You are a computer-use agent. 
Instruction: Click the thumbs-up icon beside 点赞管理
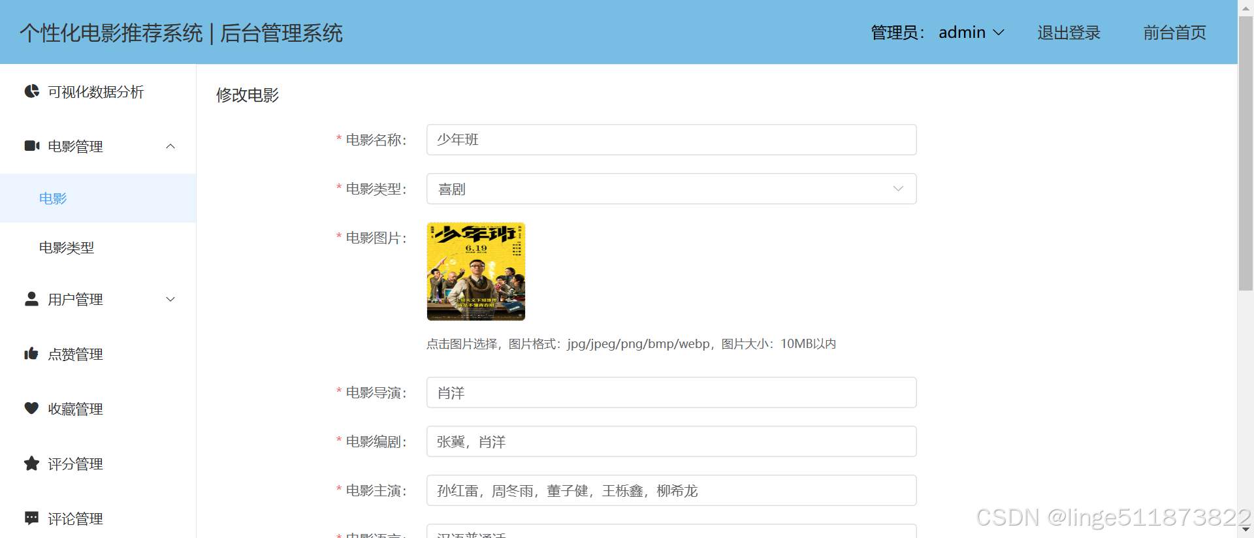coord(31,353)
